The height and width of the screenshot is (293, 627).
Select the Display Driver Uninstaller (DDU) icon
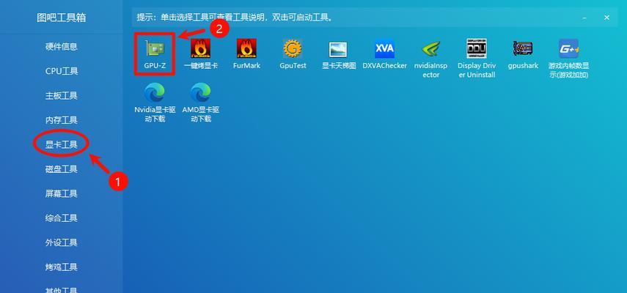click(477, 48)
